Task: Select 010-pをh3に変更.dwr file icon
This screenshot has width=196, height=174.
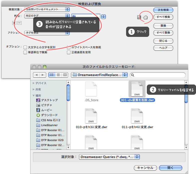Action: click(x=91, y=116)
